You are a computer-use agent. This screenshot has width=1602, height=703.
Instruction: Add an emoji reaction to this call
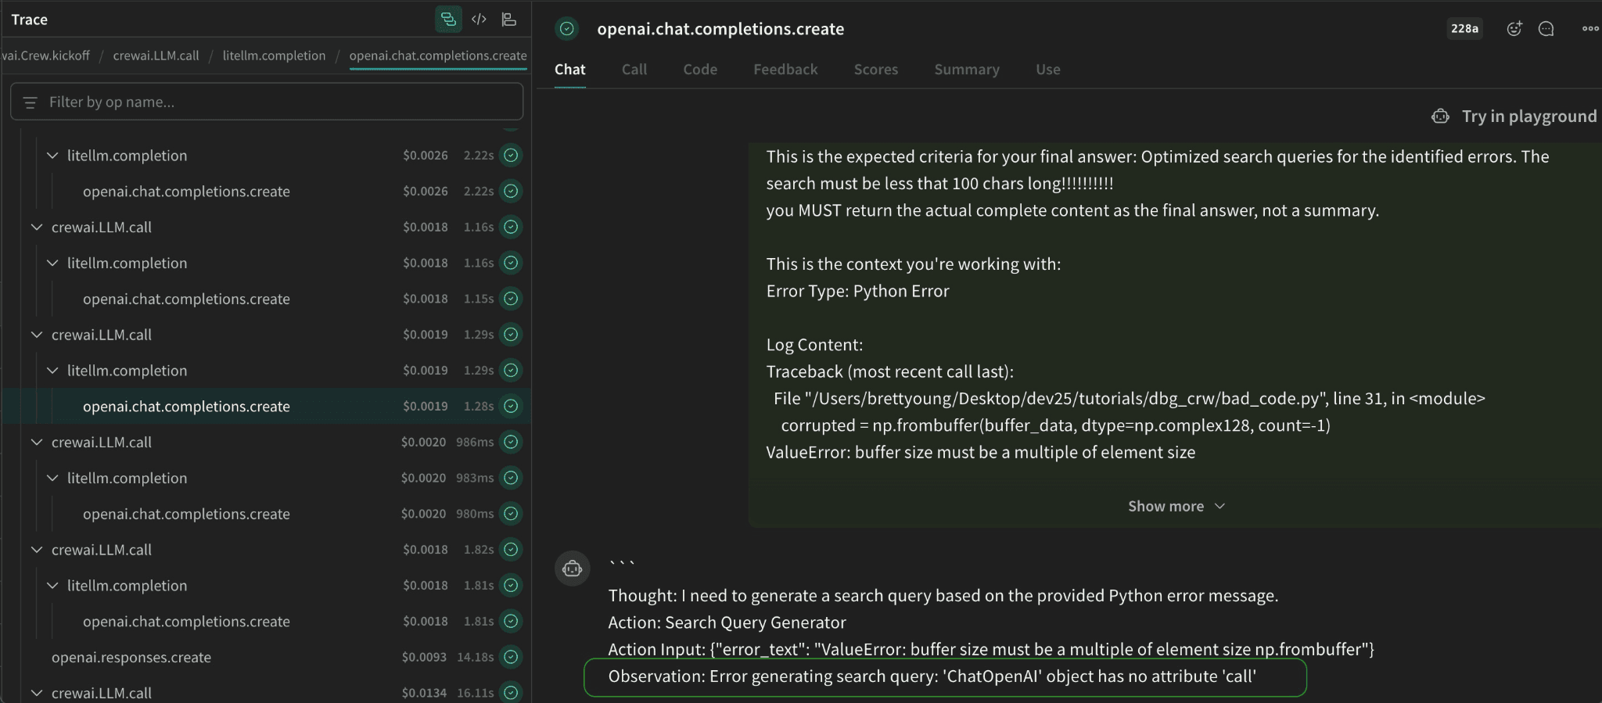tap(1514, 29)
